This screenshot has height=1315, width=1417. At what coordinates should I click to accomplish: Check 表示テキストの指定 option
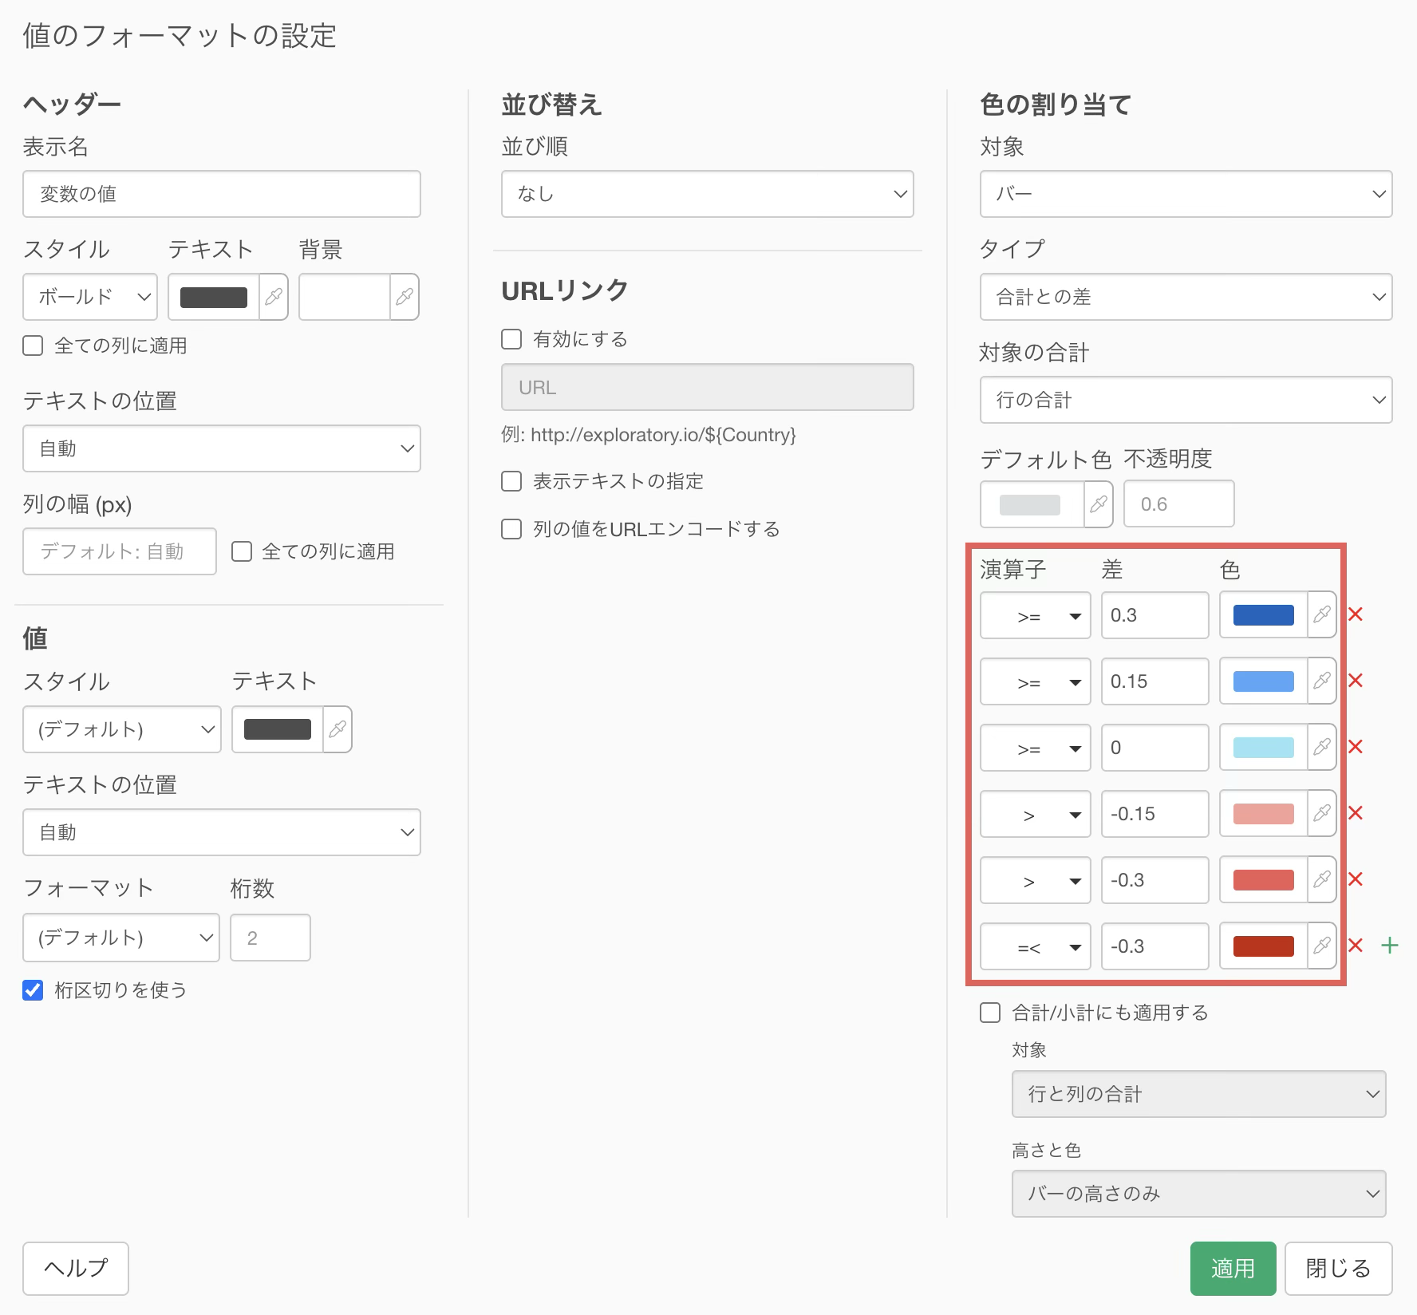[511, 481]
